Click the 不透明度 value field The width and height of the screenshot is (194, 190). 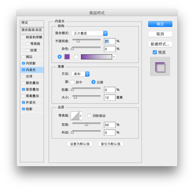[110, 41]
